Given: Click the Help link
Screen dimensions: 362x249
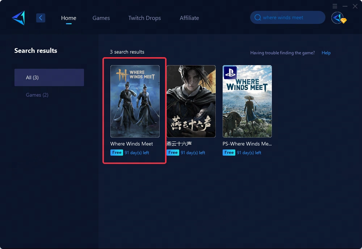Looking at the screenshot, I should click(326, 53).
